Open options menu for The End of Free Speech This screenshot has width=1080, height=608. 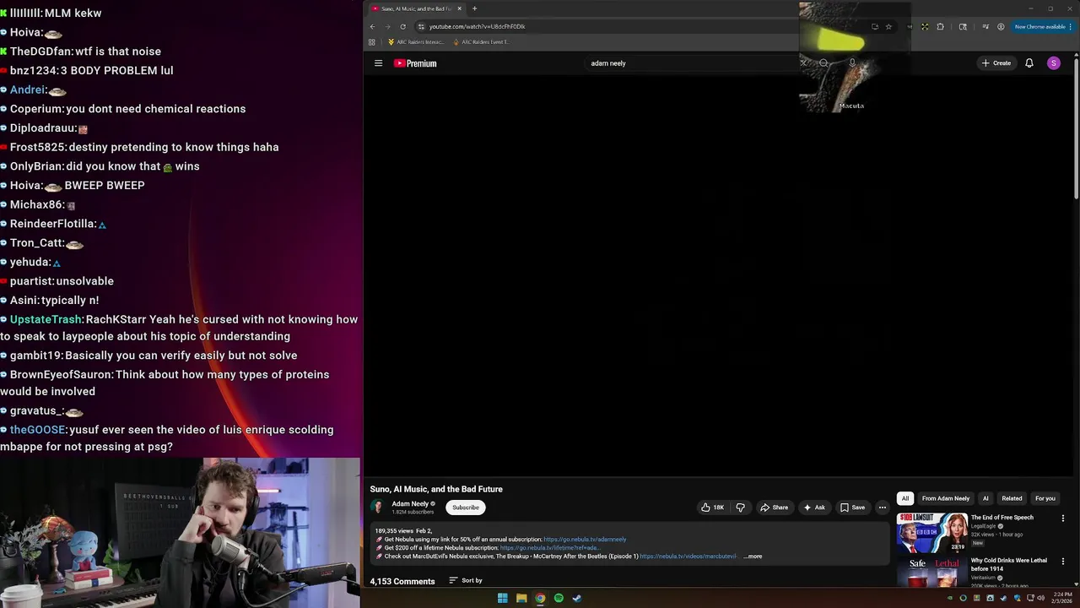(1062, 518)
